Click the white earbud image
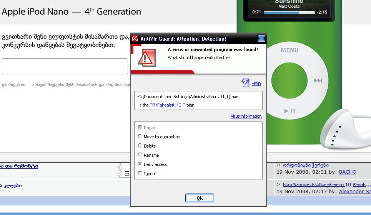This screenshot has height=215, width=371. pyautogui.click(x=345, y=129)
